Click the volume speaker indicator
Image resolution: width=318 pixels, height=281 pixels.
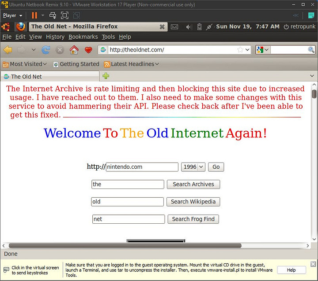coord(189,27)
